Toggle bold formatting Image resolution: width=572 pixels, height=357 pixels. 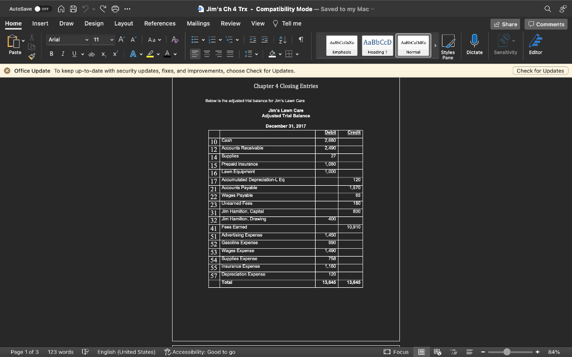tap(51, 54)
